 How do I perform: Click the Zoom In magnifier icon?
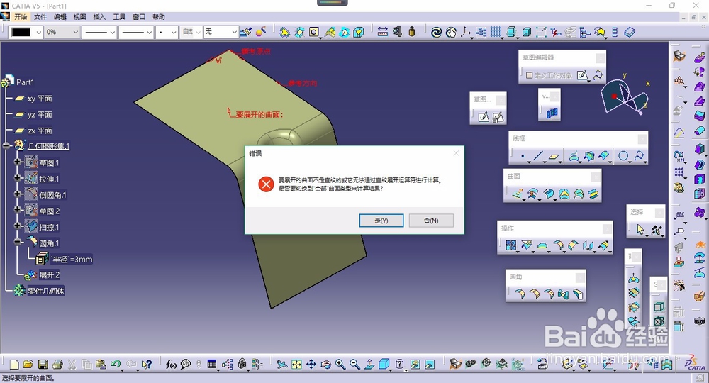click(340, 364)
